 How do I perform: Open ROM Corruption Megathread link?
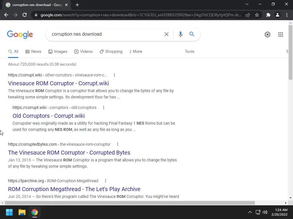point(74,189)
